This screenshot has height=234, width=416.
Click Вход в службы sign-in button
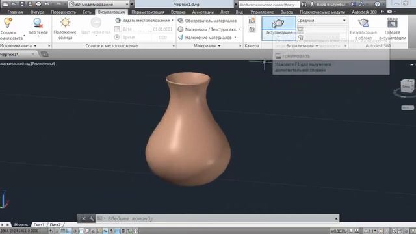(328, 5)
